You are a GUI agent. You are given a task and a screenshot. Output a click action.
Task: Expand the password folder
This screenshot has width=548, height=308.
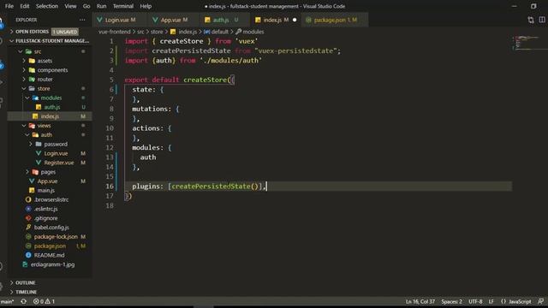[x=56, y=145]
